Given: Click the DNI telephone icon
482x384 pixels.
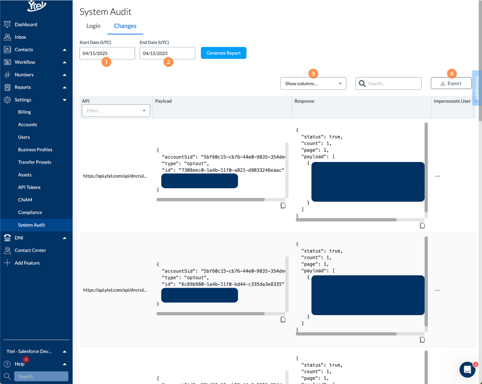Looking at the screenshot, I should coord(7,238).
